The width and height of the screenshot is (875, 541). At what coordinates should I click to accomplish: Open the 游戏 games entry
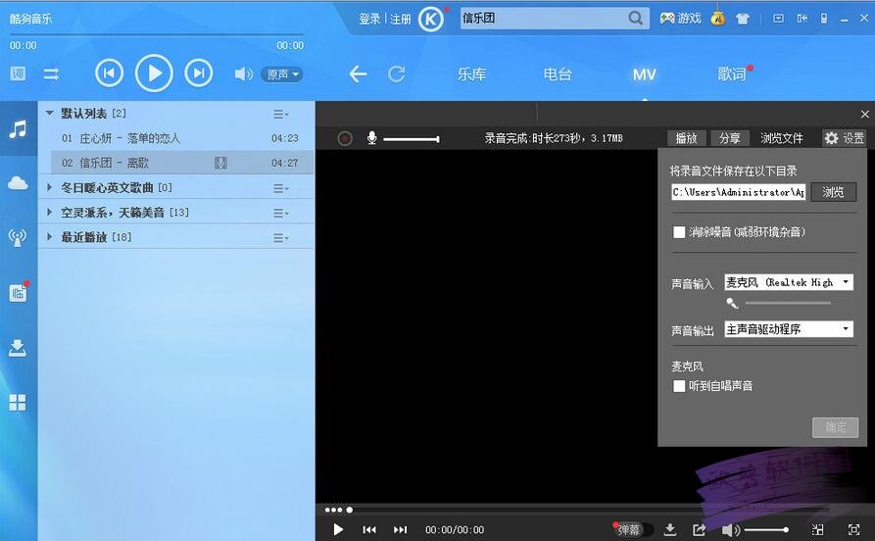[x=680, y=19]
